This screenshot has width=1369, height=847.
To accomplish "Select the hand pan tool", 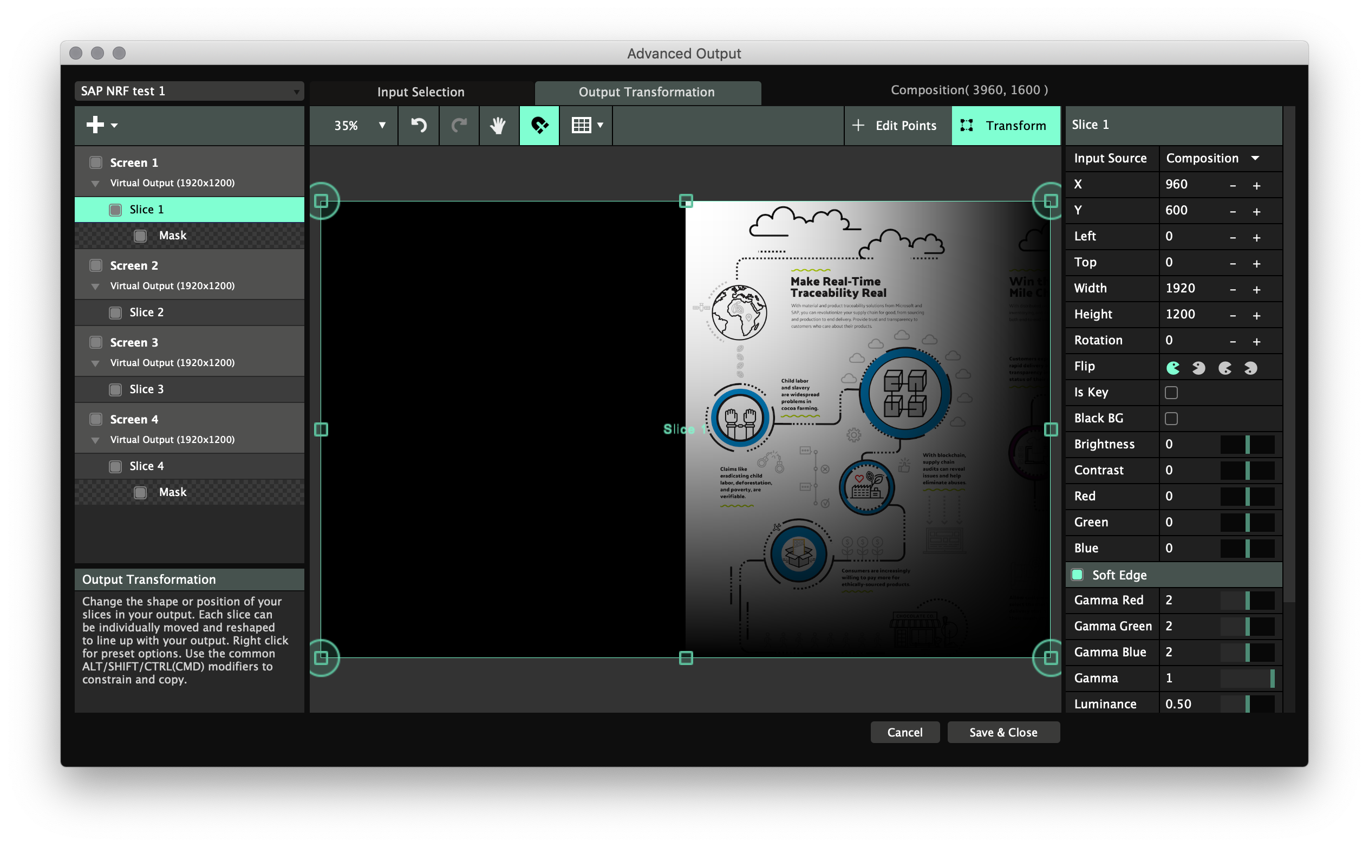I will [x=498, y=126].
